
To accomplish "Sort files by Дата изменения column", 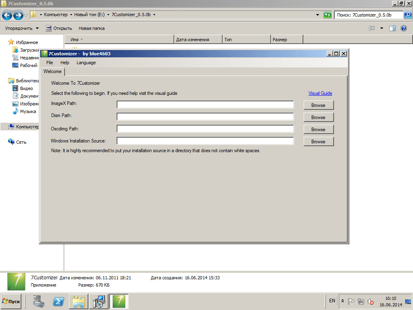I will click(198, 40).
